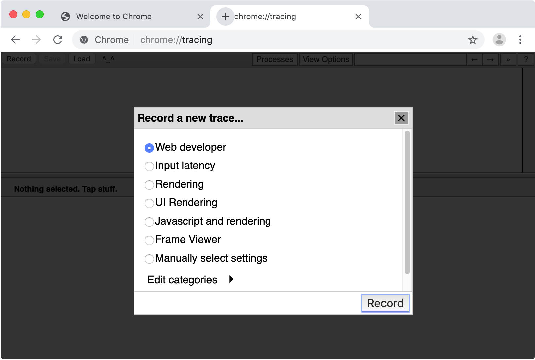Expand the Edit categories section
535x360 pixels.
231,280
